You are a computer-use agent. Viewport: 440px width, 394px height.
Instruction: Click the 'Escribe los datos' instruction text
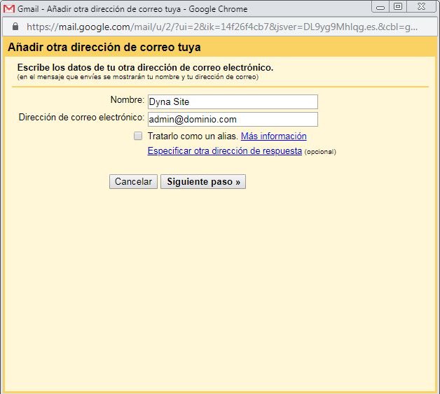(145, 68)
